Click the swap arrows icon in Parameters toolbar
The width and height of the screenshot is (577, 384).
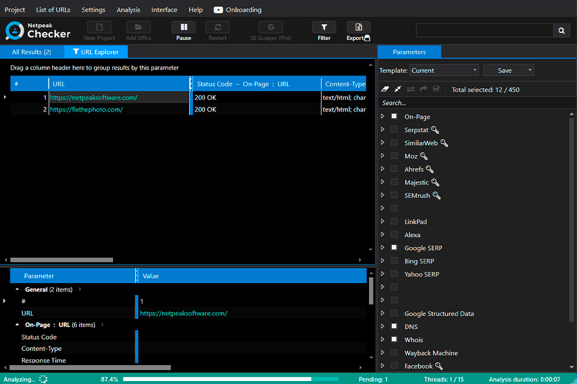(411, 89)
